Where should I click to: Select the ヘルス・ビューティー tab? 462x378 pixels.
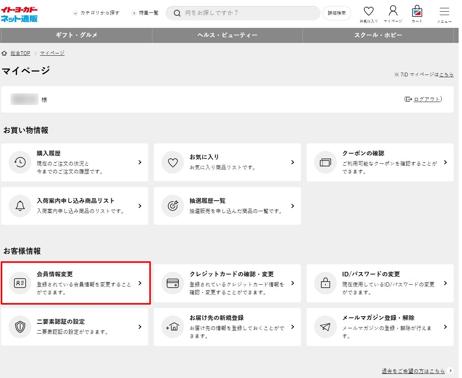point(227,35)
